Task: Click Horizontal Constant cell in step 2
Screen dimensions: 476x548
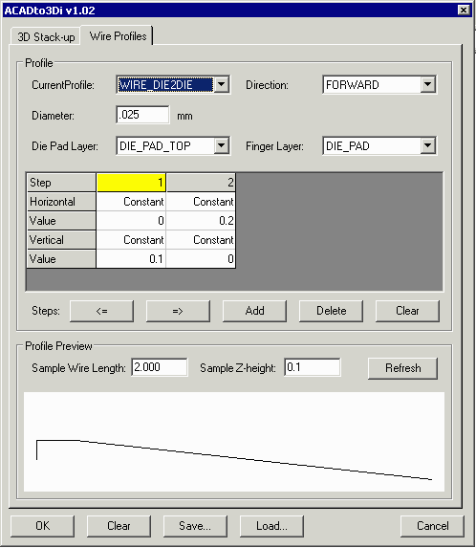Action: [x=201, y=202]
